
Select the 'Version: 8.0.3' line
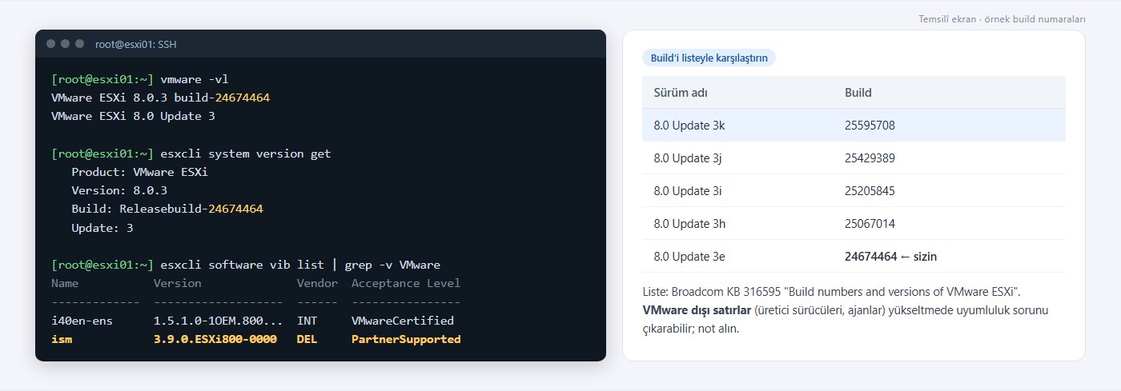click(x=119, y=190)
